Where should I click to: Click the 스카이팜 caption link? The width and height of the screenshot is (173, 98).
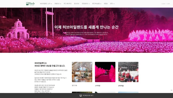(x=97, y=86)
